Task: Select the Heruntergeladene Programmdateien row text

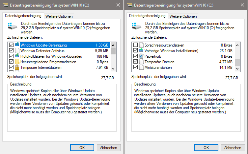Action: [x=48, y=62]
